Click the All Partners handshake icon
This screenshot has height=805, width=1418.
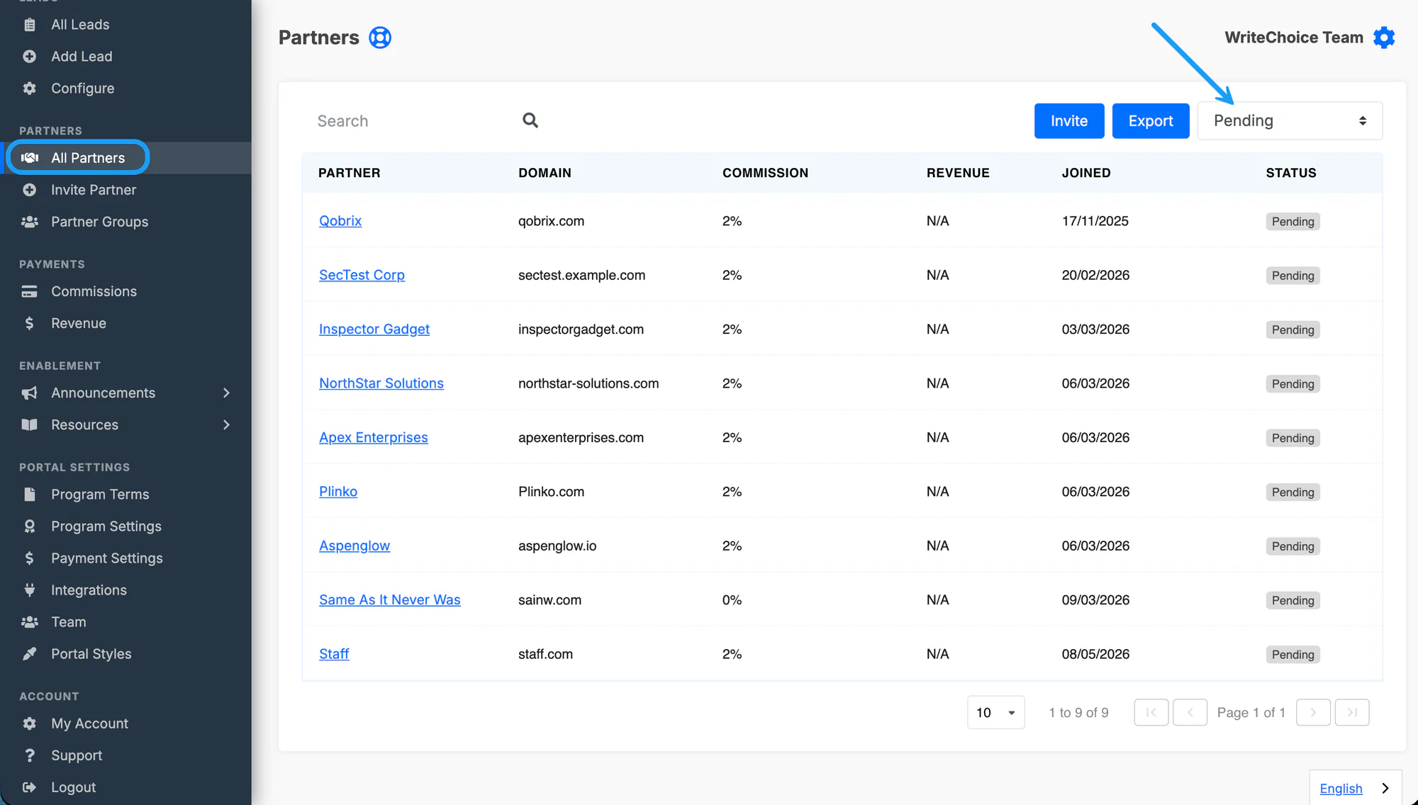pos(29,158)
